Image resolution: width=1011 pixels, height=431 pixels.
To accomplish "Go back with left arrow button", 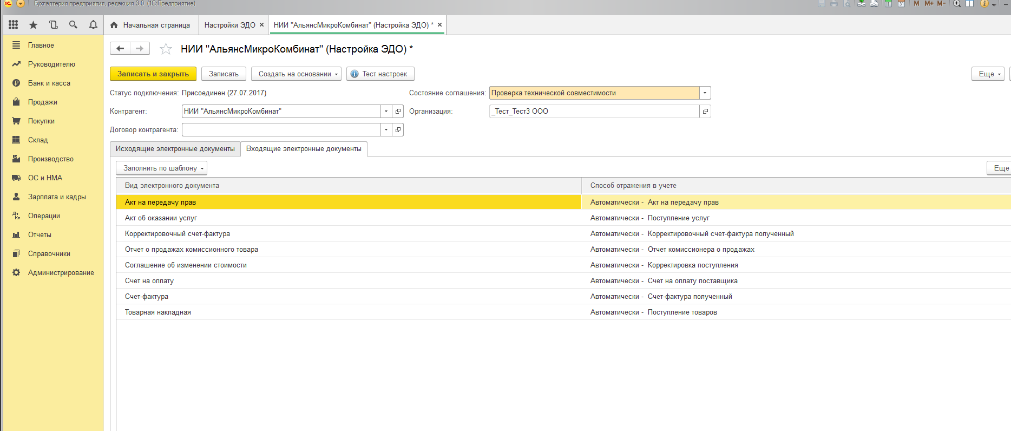I will click(x=120, y=49).
